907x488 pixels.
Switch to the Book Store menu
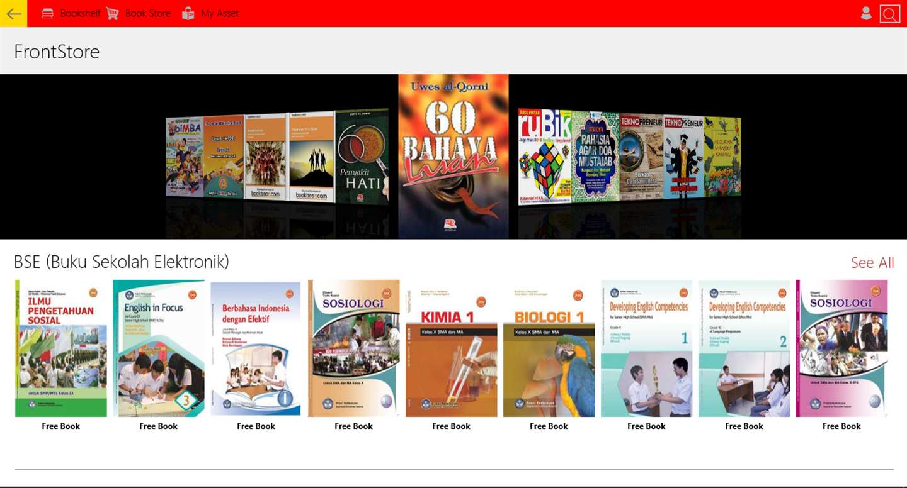tap(147, 13)
